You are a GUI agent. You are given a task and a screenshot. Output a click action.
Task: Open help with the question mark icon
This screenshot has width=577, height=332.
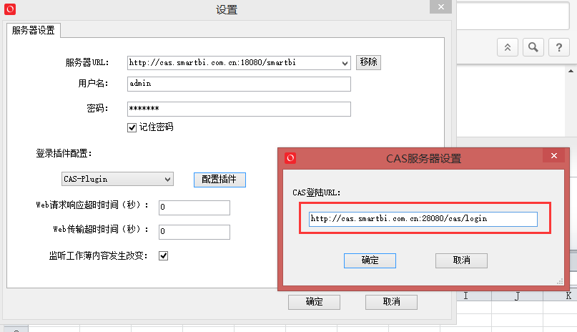559,47
